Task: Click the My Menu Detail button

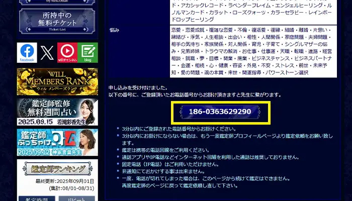Action: coord(57,3)
